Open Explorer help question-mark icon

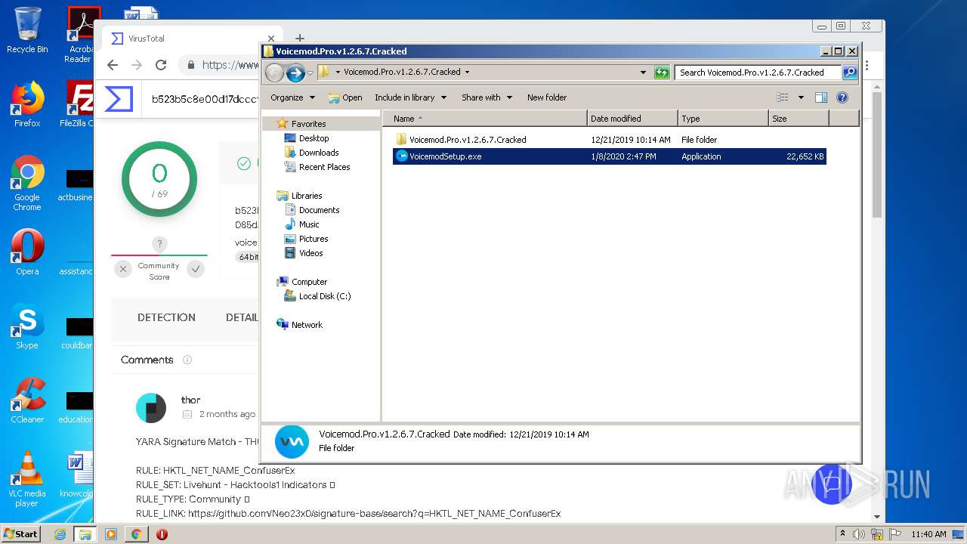point(842,97)
